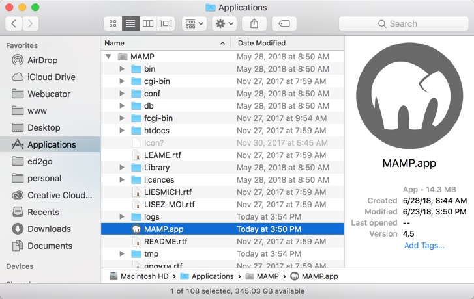
Task: Open Creative Cloud Files in the sidebar
Action: [x=50, y=195]
